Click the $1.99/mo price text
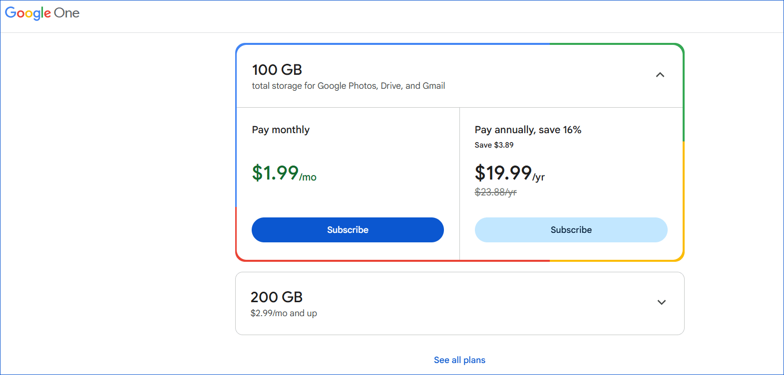 [284, 174]
